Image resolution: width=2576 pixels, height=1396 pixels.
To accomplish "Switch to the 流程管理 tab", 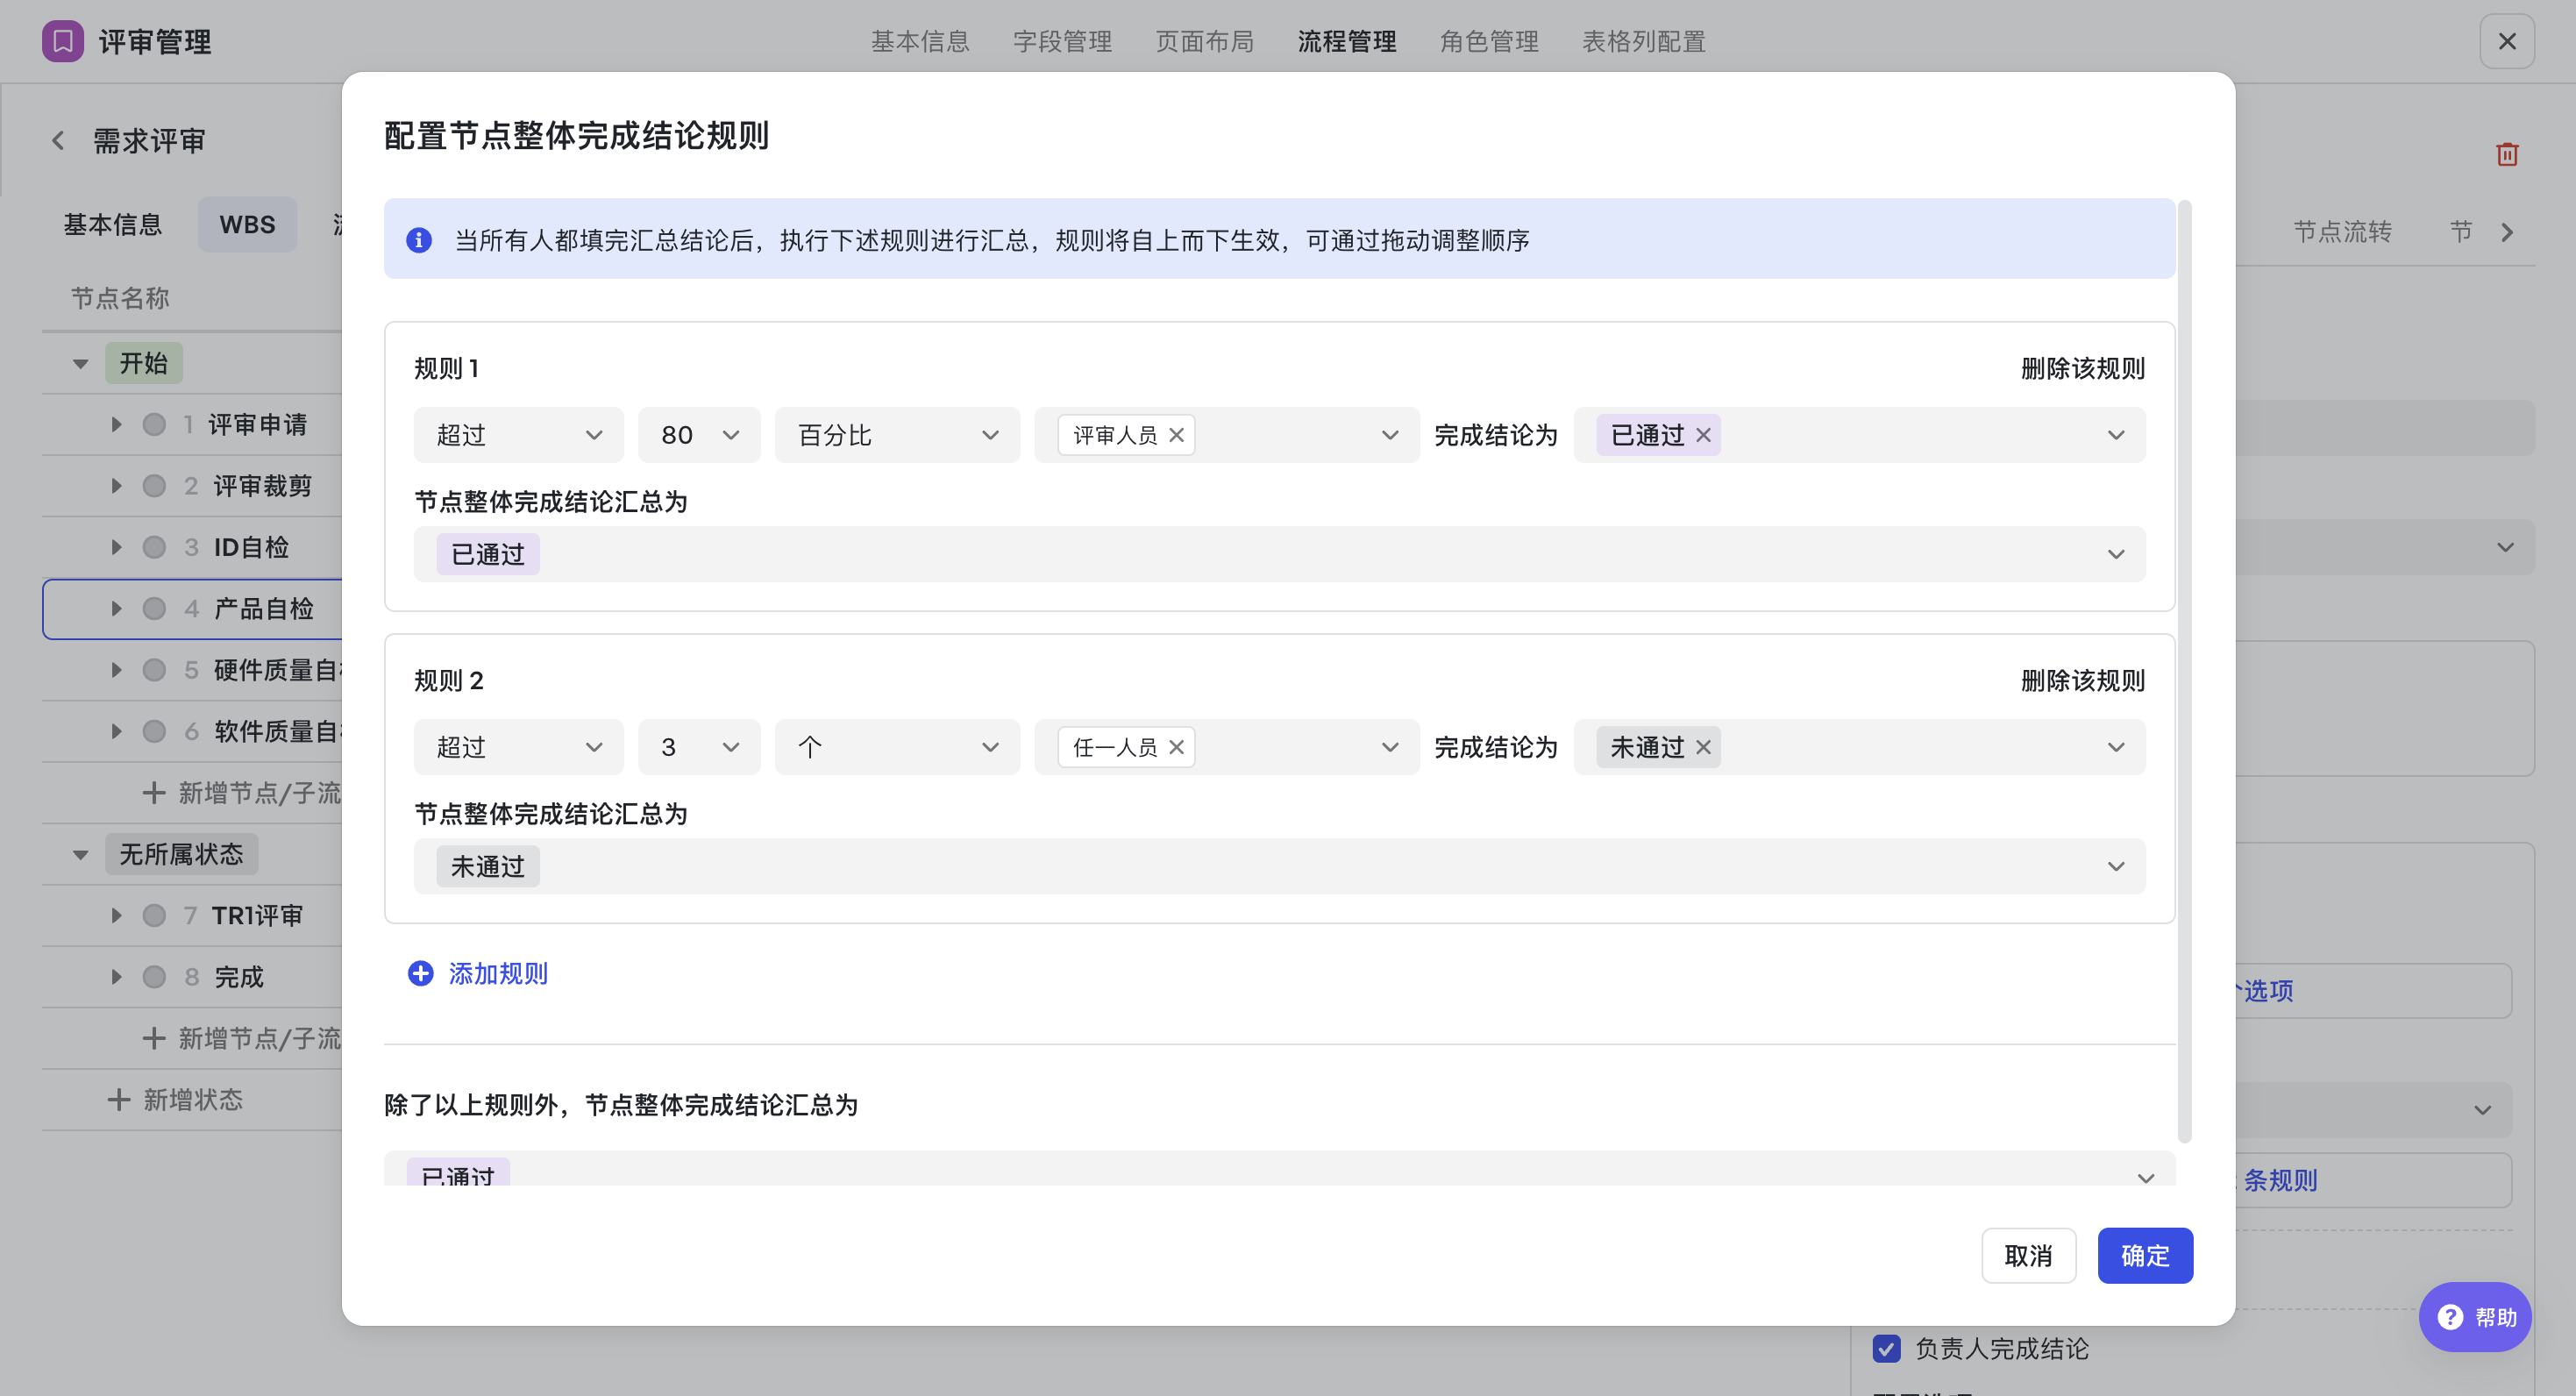I will 1346,41.
